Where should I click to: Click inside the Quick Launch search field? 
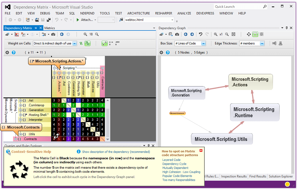(x=238, y=7)
